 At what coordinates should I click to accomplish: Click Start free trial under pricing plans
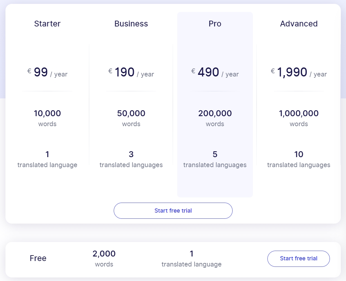[x=173, y=211]
